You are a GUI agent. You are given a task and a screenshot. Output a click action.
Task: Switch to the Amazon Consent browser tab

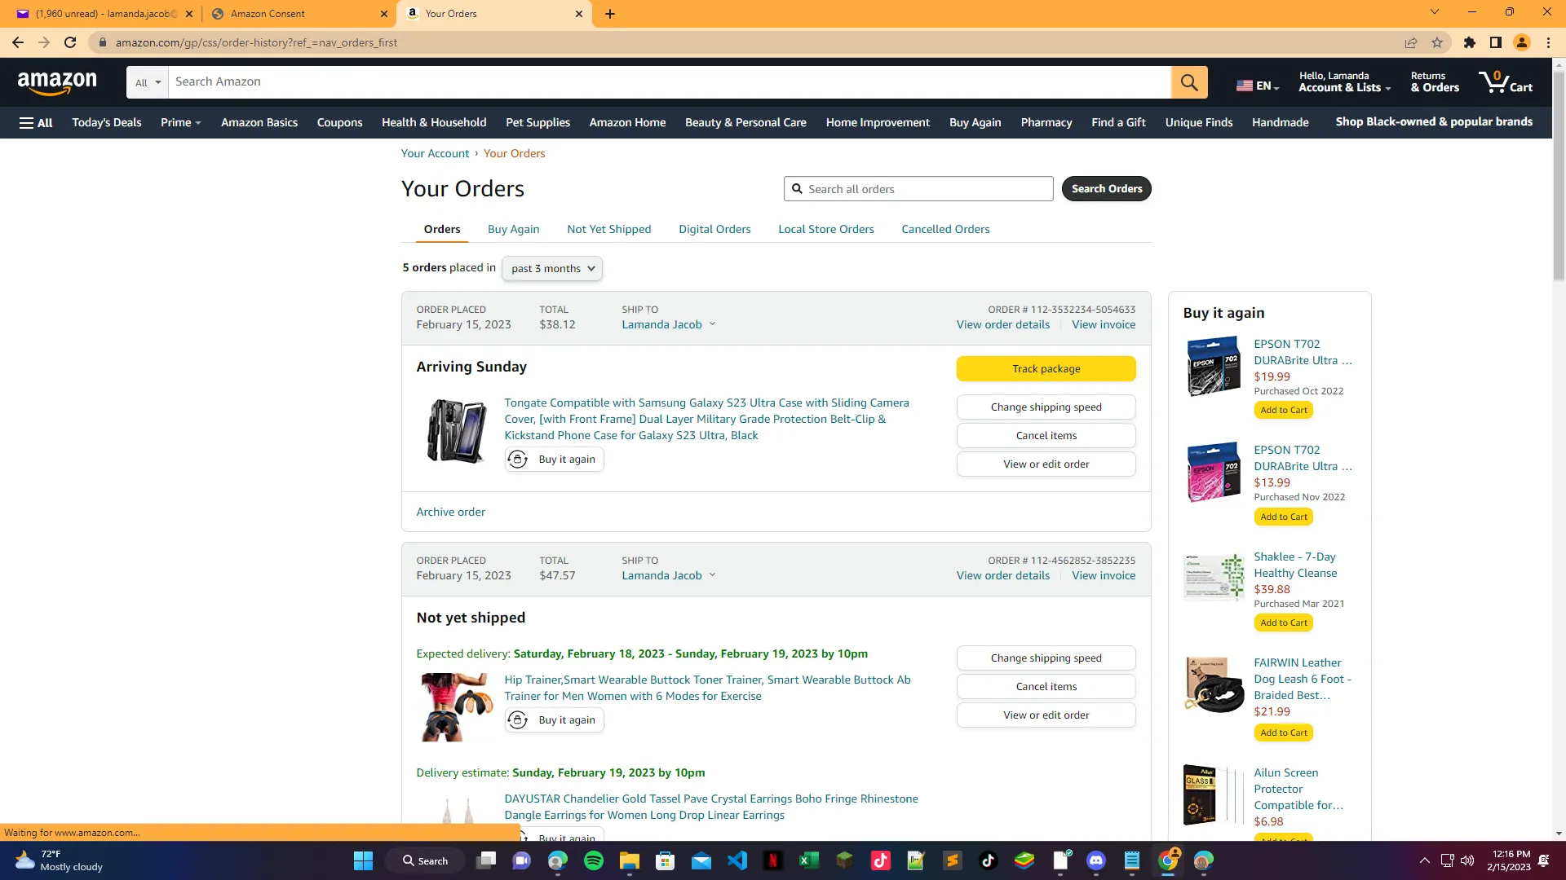pyautogui.click(x=298, y=14)
